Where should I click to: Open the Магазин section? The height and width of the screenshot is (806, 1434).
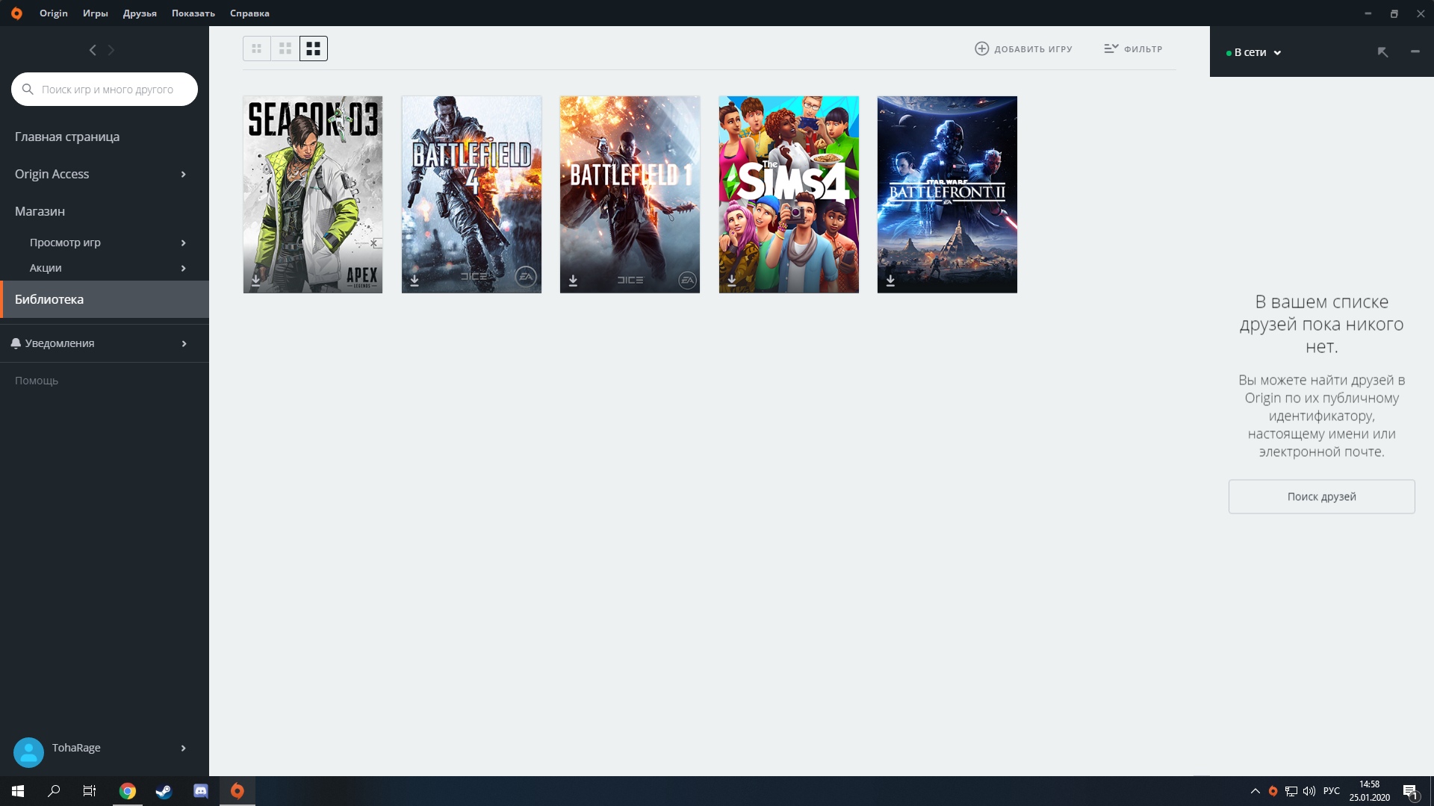(x=40, y=211)
